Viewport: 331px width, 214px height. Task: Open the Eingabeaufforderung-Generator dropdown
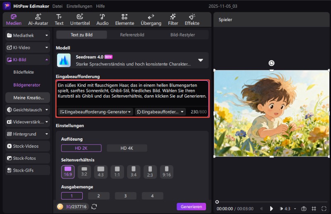click(95, 112)
